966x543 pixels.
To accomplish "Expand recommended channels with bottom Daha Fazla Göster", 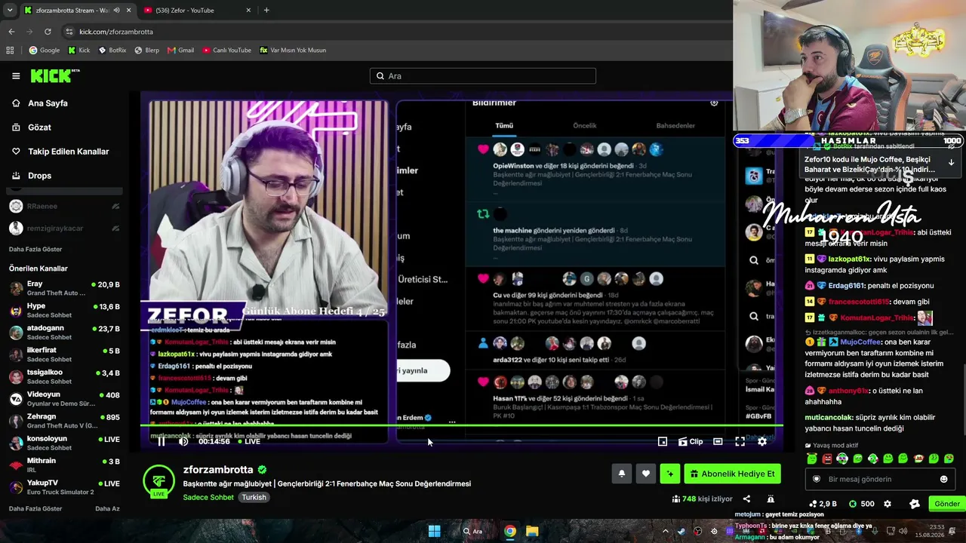I will click(x=35, y=508).
